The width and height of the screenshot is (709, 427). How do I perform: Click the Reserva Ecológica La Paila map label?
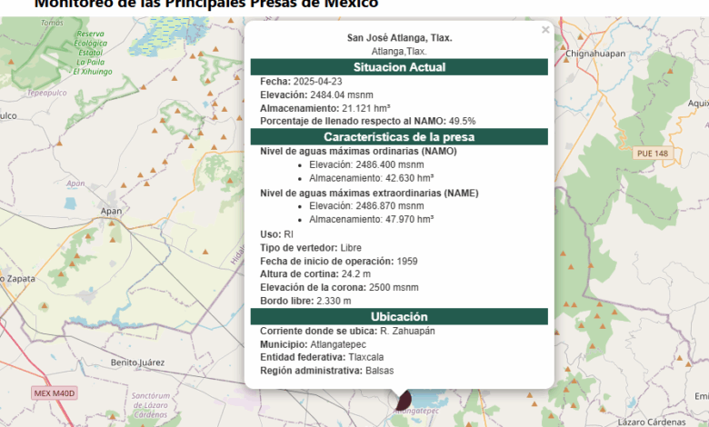pos(92,52)
